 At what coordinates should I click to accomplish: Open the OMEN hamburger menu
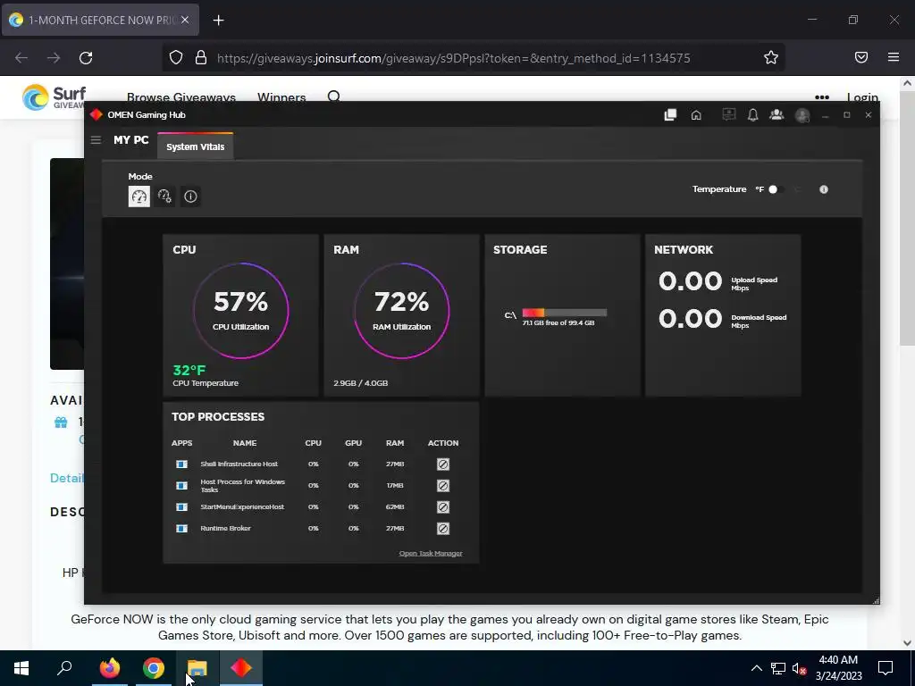pos(96,140)
